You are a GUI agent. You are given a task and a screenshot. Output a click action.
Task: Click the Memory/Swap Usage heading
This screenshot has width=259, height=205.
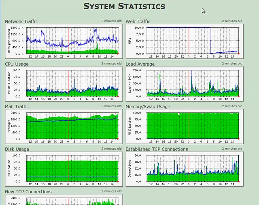pyautogui.click(x=148, y=107)
